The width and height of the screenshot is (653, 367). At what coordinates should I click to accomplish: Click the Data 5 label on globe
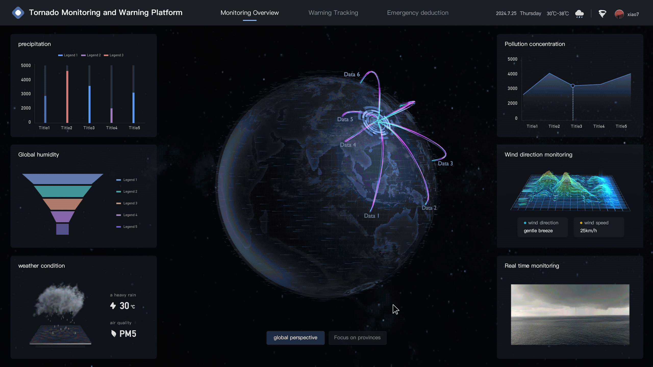pyautogui.click(x=345, y=119)
